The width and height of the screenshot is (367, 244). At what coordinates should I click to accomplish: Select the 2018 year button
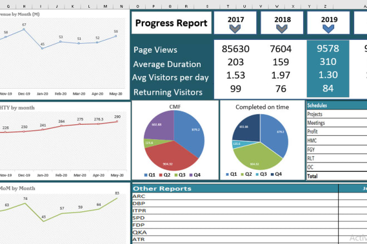(282, 23)
